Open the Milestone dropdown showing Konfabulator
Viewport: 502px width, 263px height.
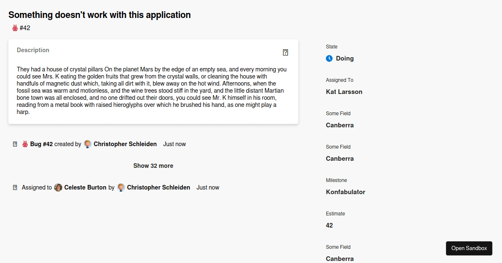pyautogui.click(x=346, y=192)
